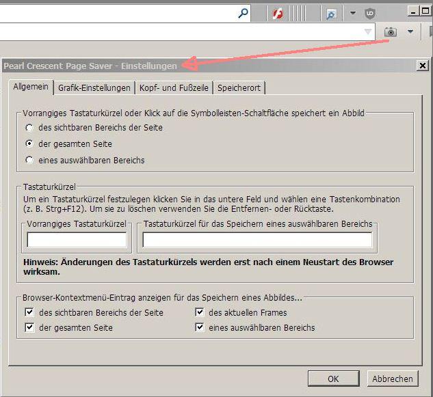Click the Abbrechen button
The height and width of the screenshot is (397, 433).
point(393,379)
